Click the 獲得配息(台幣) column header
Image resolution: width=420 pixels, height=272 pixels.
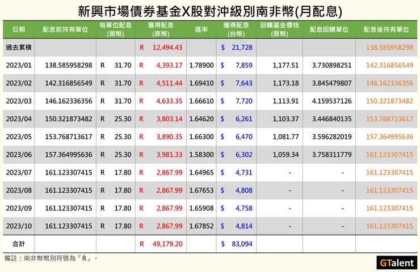pyautogui.click(x=236, y=29)
